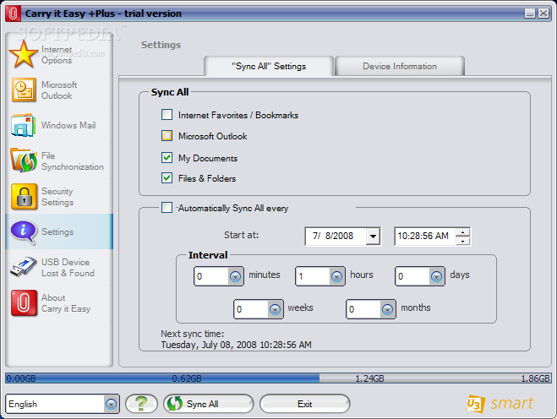Click the Settings info bubble icon

point(24,231)
